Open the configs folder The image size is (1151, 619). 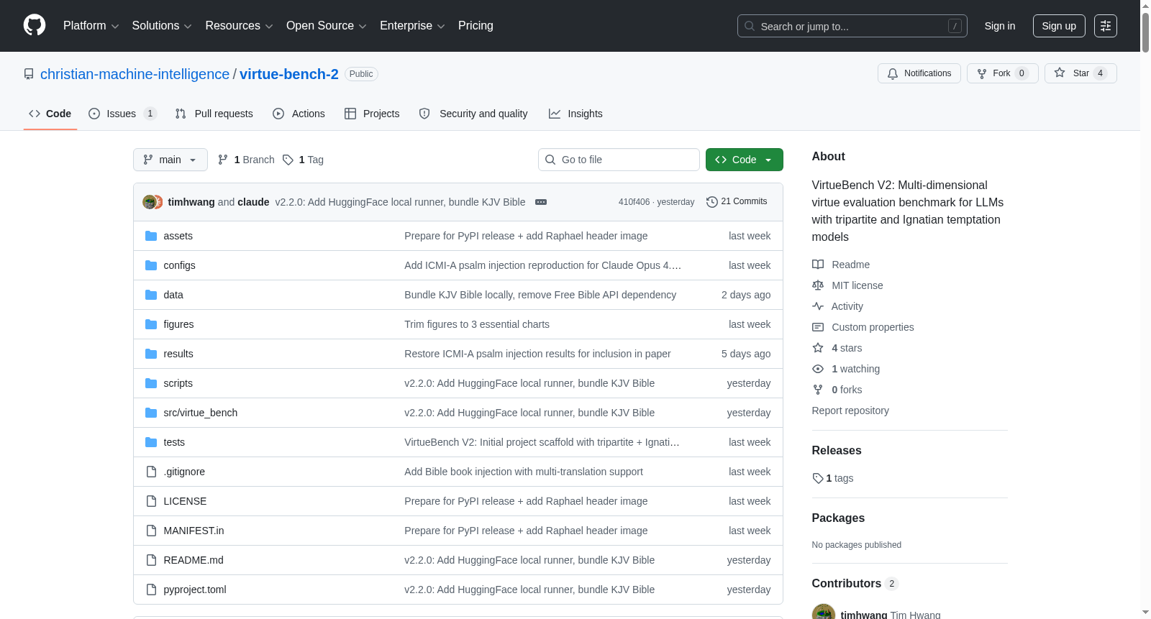pos(179,265)
